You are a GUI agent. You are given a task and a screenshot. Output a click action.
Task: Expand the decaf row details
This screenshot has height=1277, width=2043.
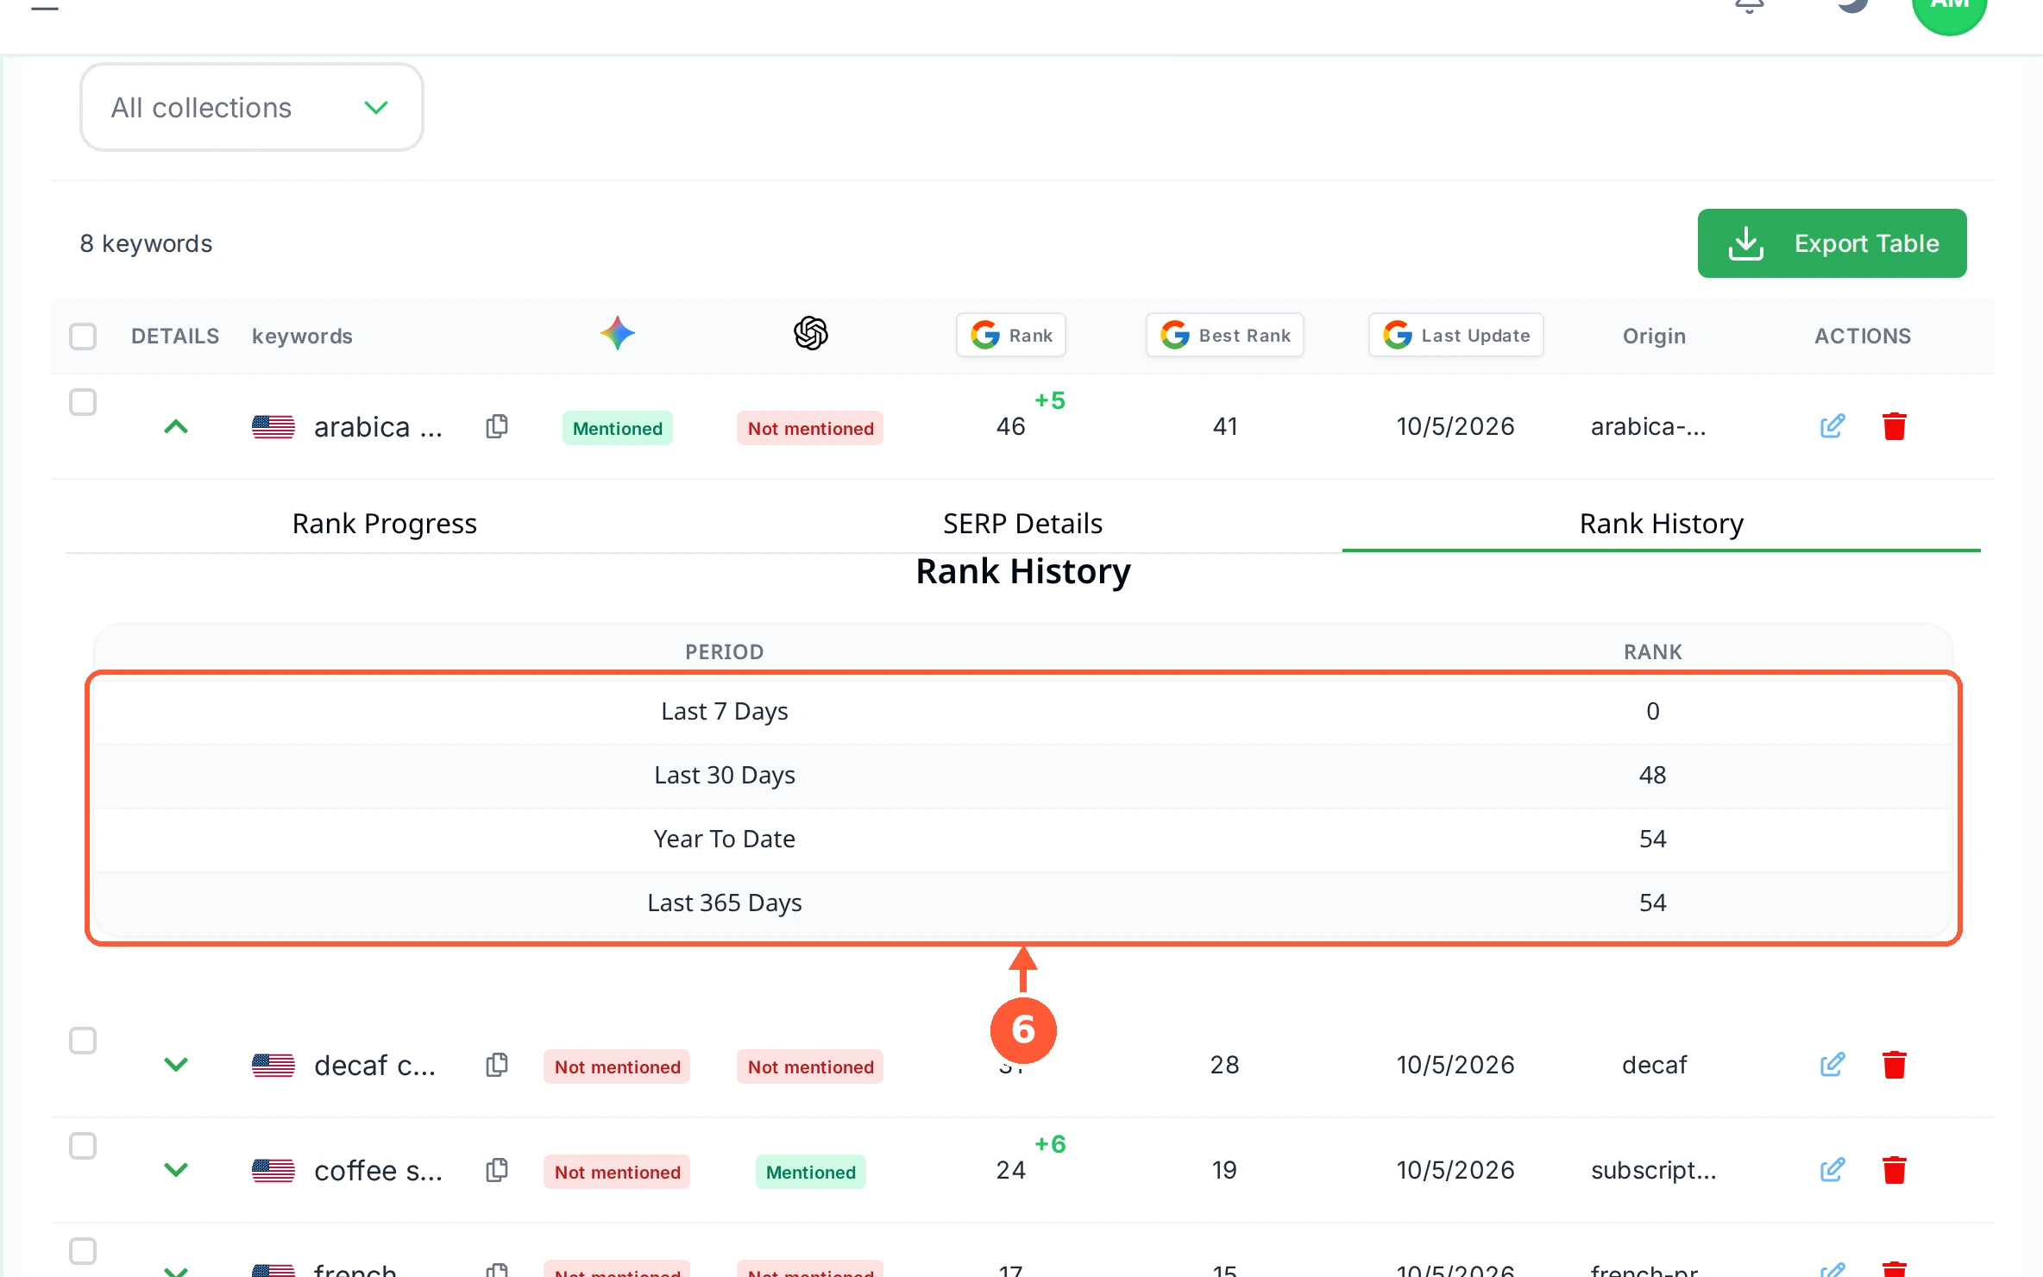click(176, 1065)
